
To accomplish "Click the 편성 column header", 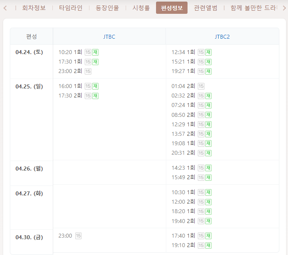I will 32,36.
